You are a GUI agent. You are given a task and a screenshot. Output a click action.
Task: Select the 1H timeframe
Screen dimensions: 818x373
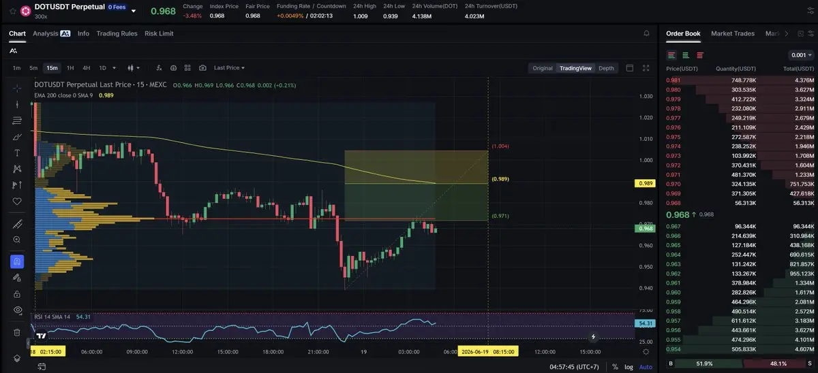point(70,68)
